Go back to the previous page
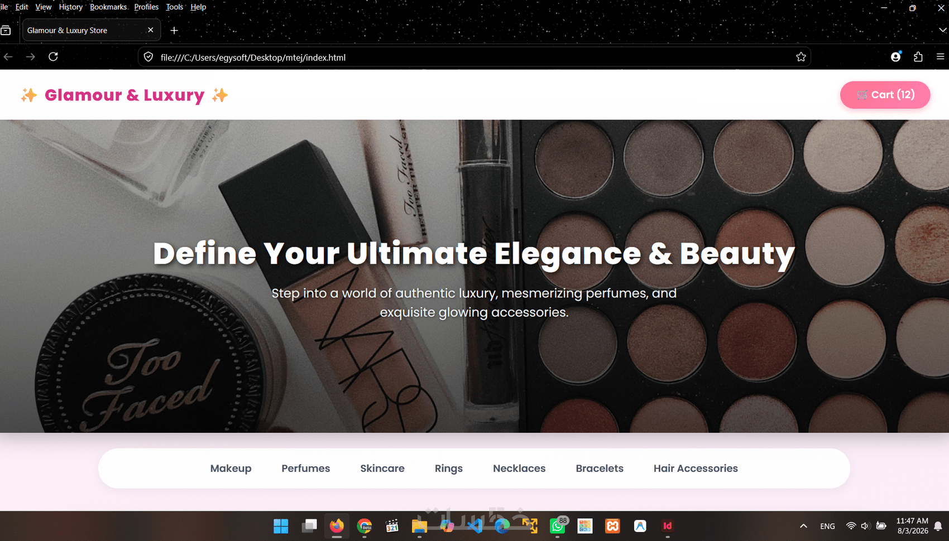Viewport: 949px width, 541px height. coord(8,57)
